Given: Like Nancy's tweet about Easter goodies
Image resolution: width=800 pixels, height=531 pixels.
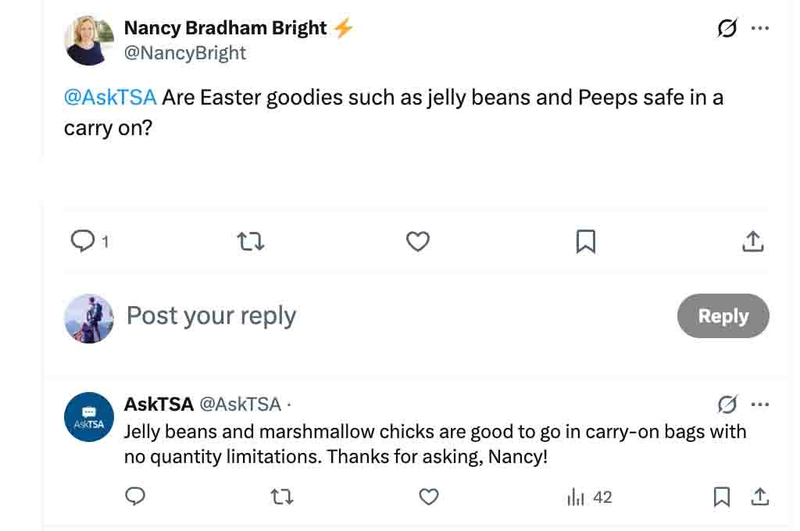Looking at the screenshot, I should point(418,241).
